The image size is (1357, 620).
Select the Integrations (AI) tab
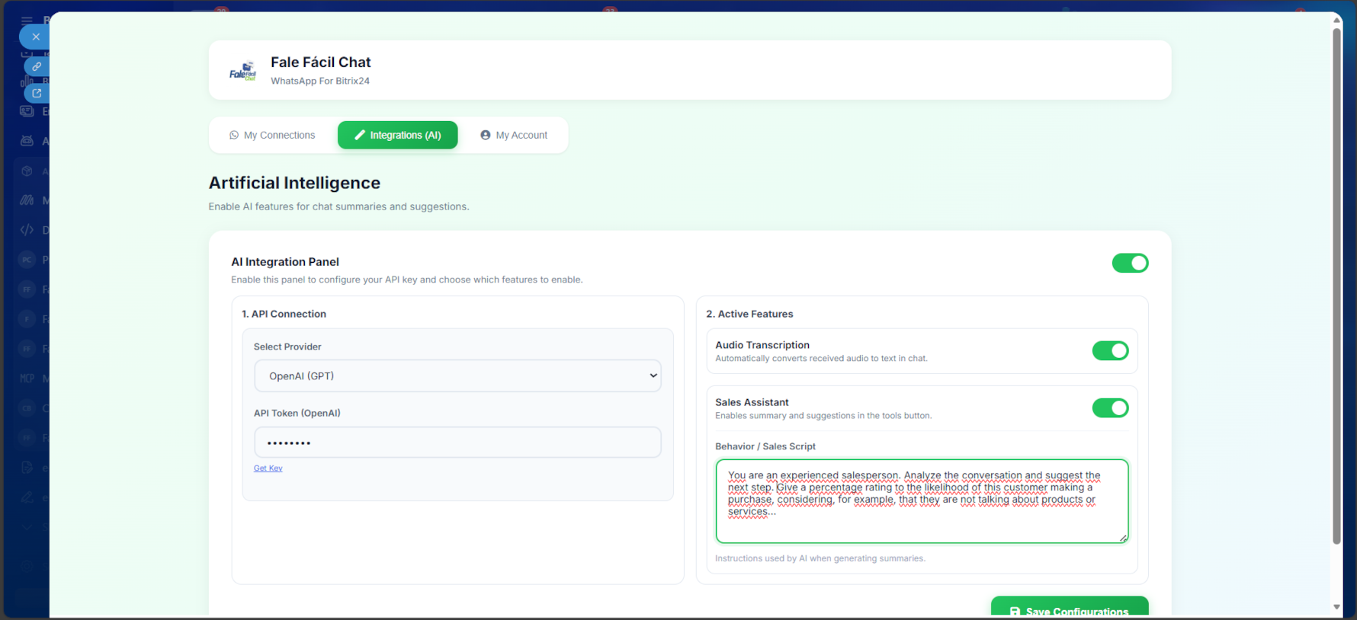pyautogui.click(x=397, y=136)
